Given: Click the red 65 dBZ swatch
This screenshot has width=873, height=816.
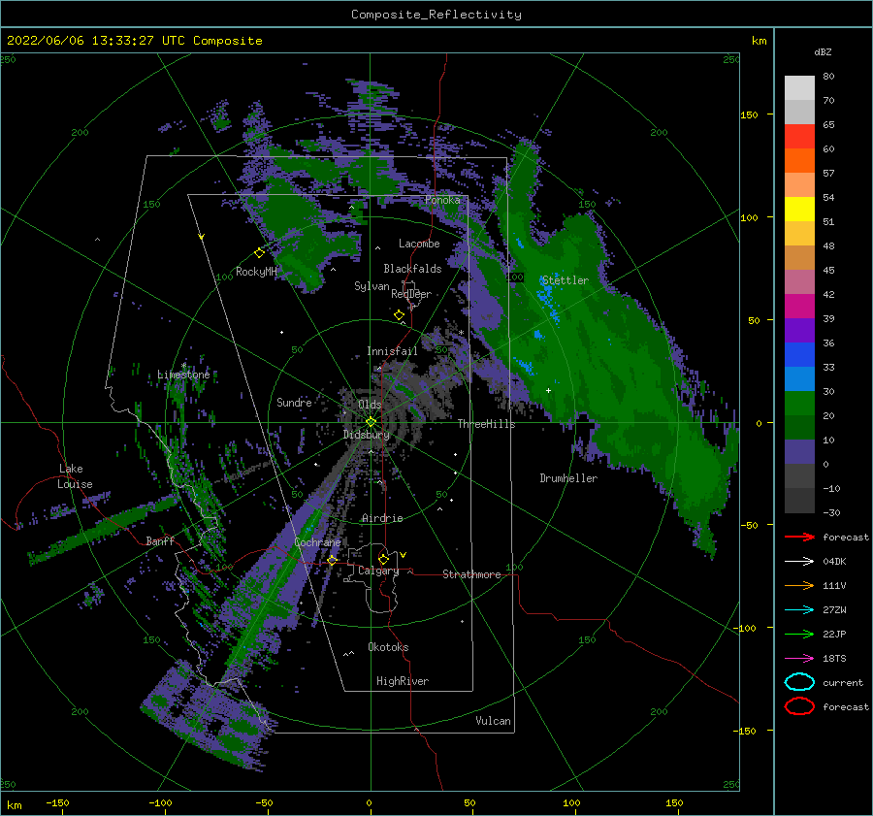Looking at the screenshot, I should (x=799, y=137).
